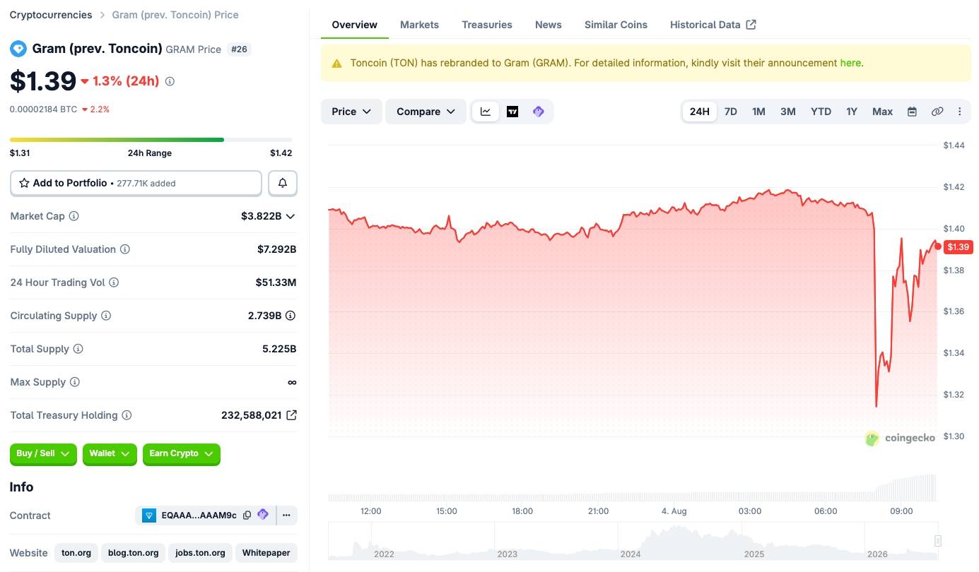Open the chart calendar date picker icon
The height and width of the screenshot is (572, 979).
[x=912, y=112]
